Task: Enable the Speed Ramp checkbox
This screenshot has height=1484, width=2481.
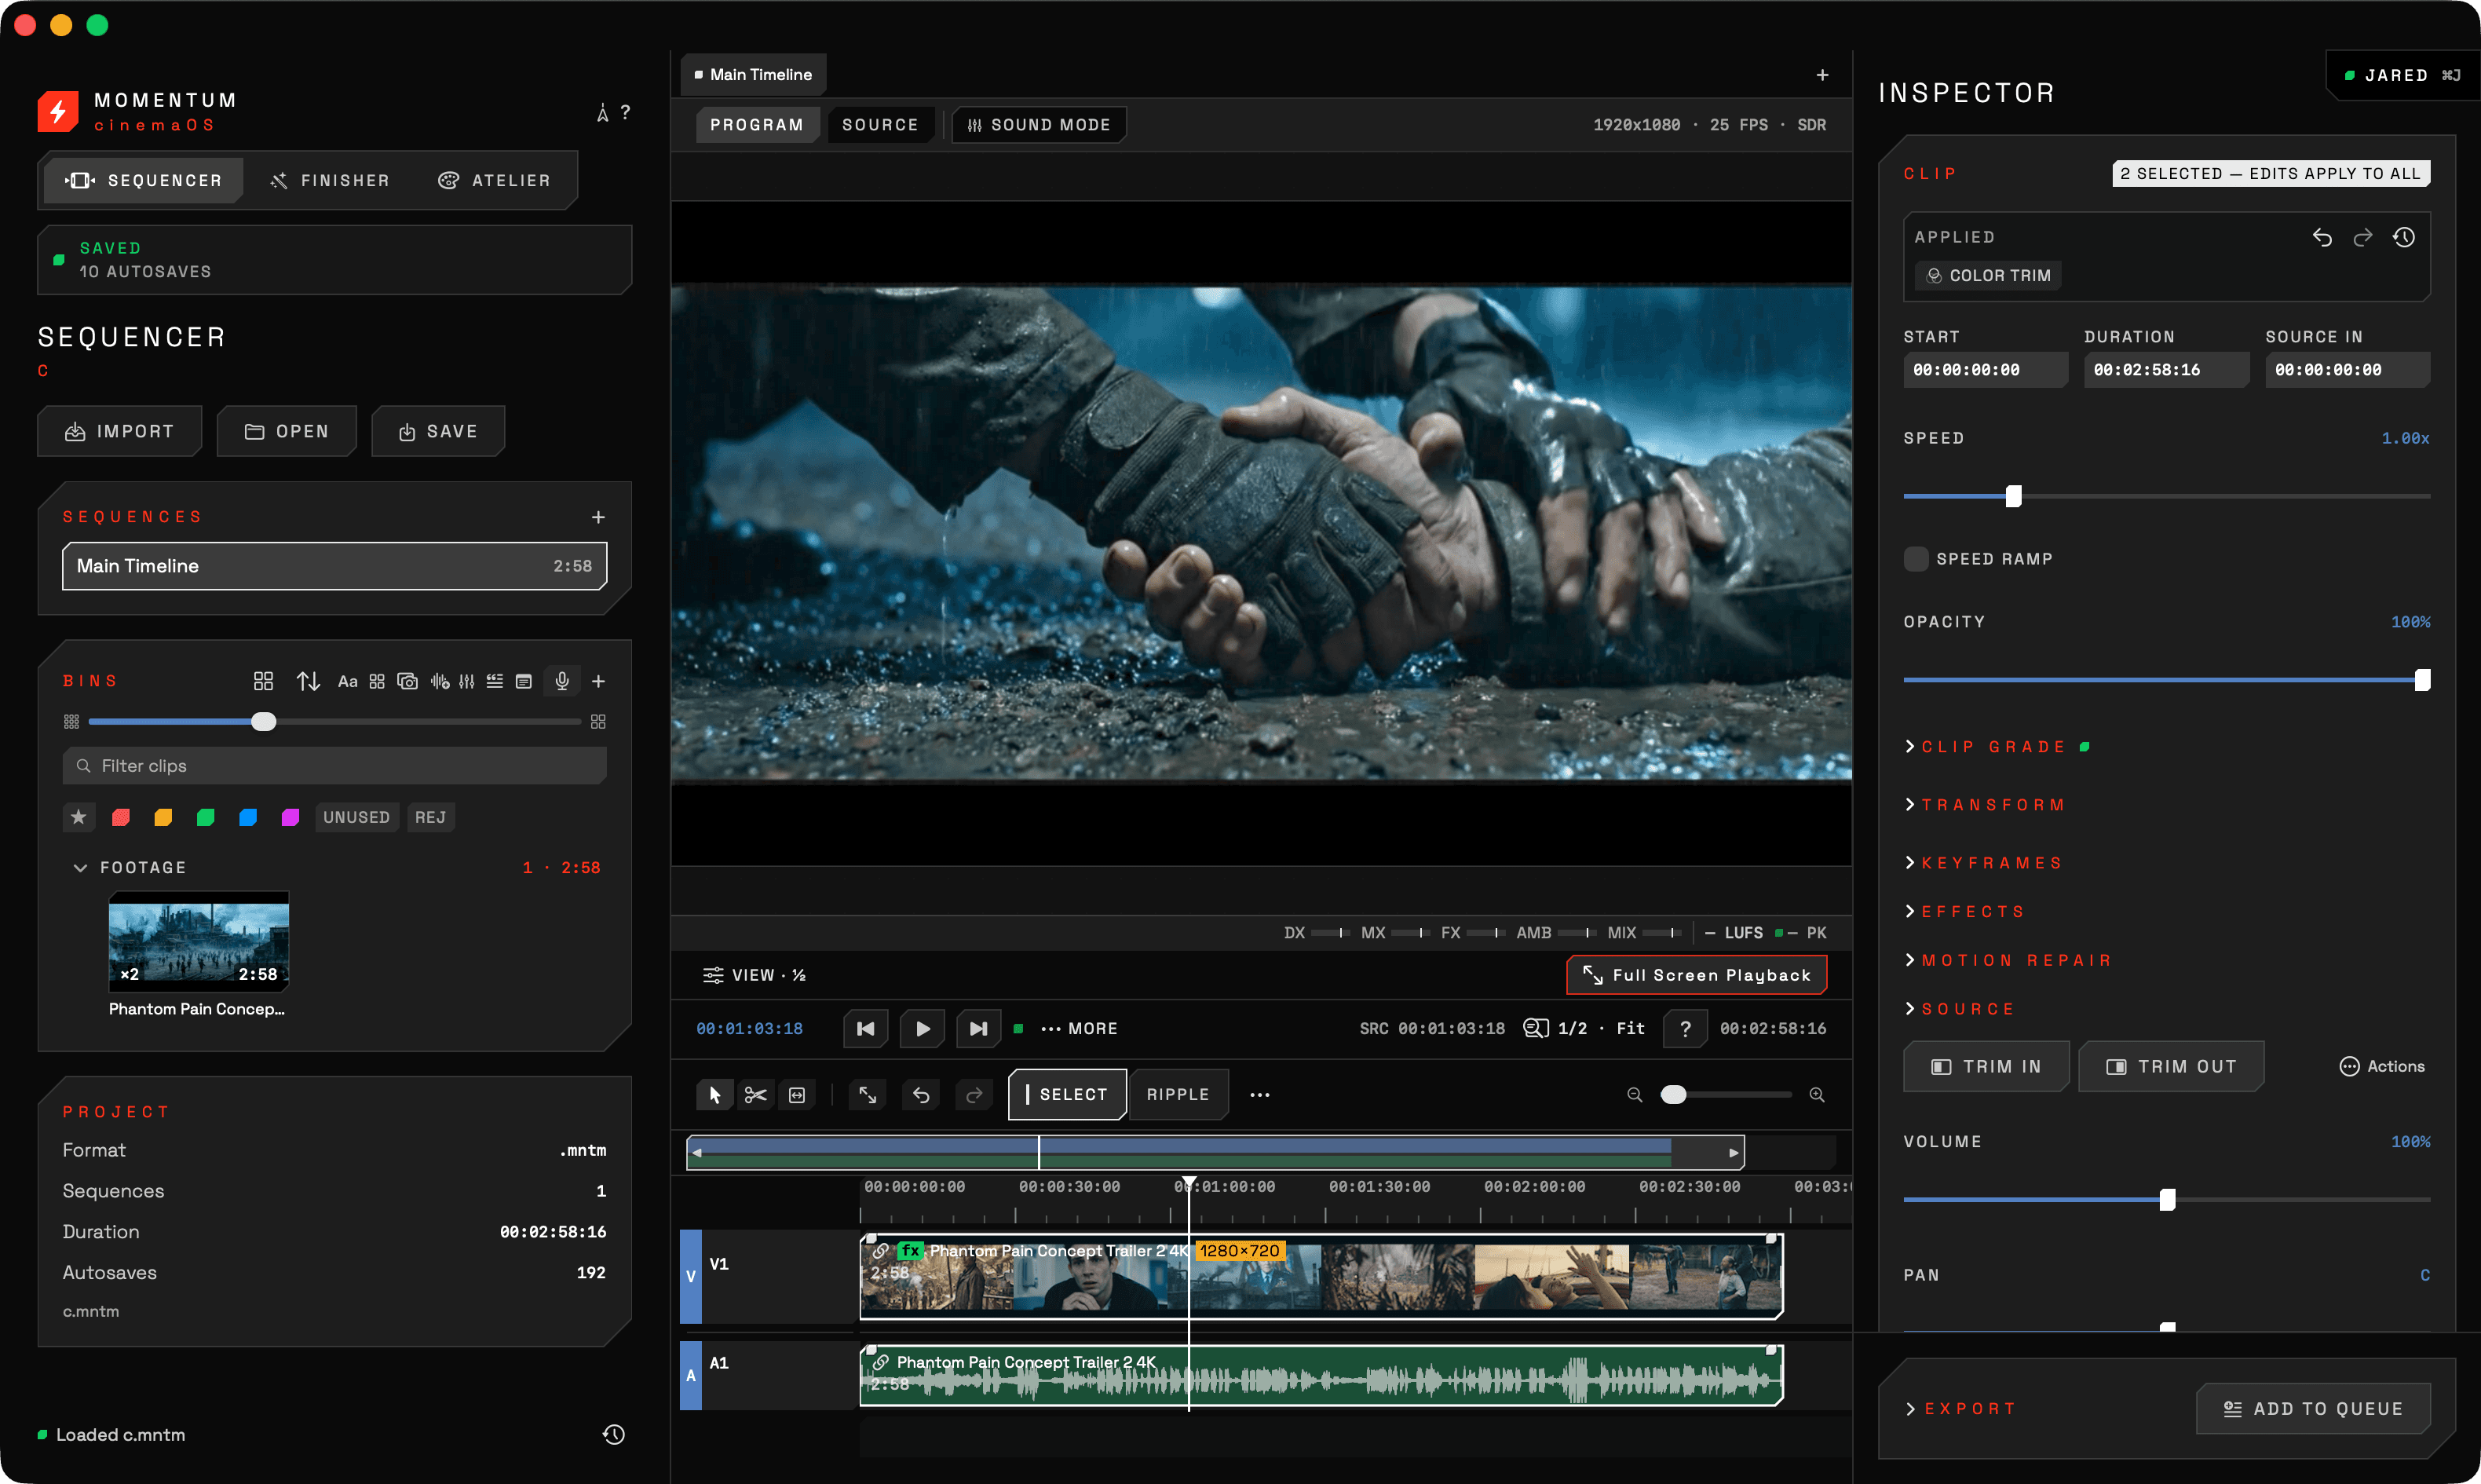Action: coord(1916,559)
